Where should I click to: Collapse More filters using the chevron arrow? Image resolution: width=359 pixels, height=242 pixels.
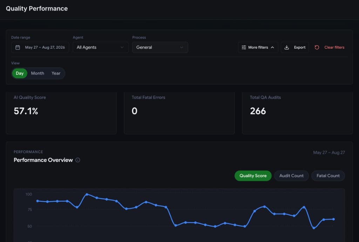click(x=272, y=47)
